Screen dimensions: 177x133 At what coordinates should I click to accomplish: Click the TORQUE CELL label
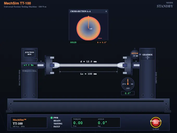pyautogui.click(x=29, y=71)
